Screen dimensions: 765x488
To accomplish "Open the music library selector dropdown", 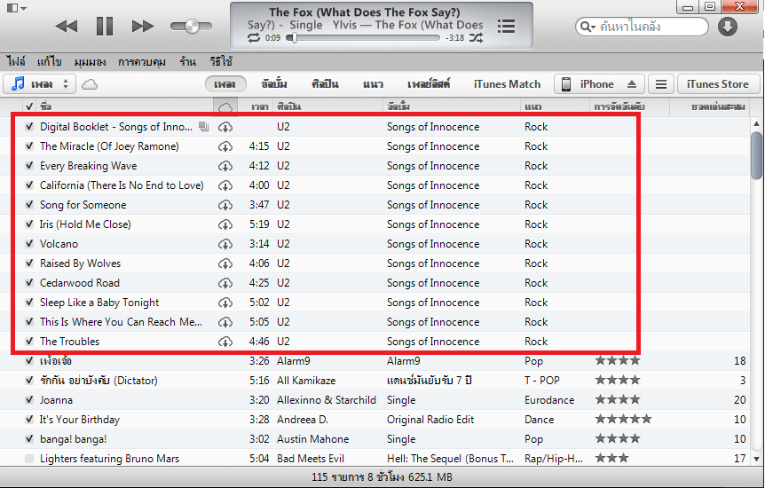I will [x=40, y=84].
